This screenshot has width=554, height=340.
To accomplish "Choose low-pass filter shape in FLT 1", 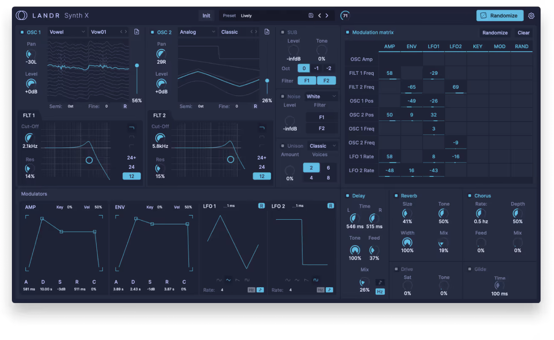I will pyautogui.click(x=131, y=128).
